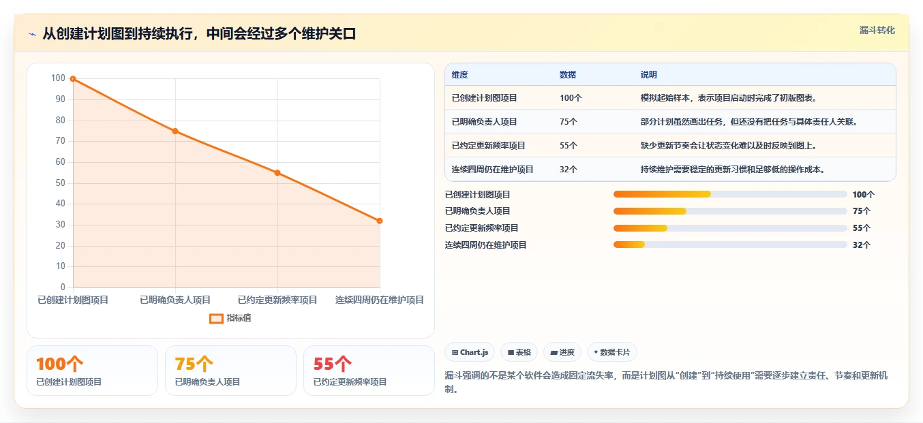Click the chart data point for 连续四周仍在维护项目

tap(380, 221)
